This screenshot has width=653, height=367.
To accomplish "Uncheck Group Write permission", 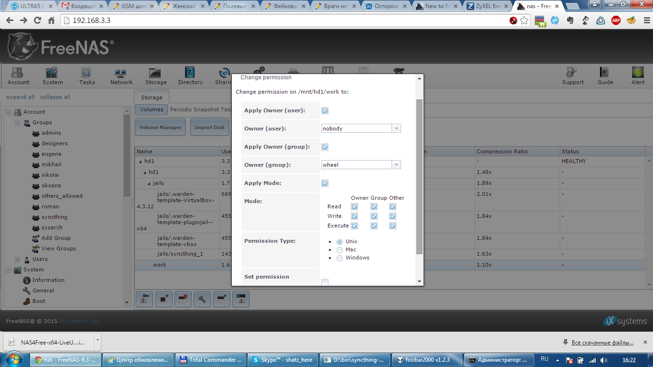I will tap(374, 216).
